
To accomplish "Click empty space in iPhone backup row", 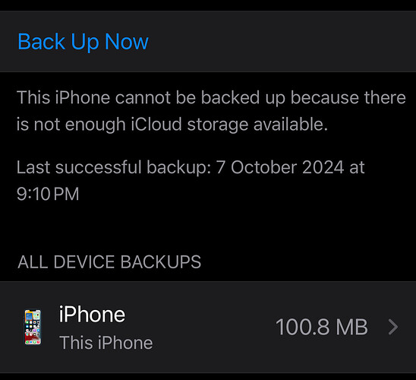I will coord(213,327).
